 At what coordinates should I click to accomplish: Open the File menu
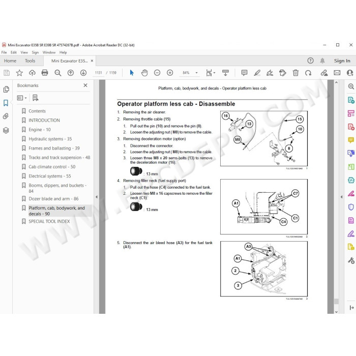(4, 52)
